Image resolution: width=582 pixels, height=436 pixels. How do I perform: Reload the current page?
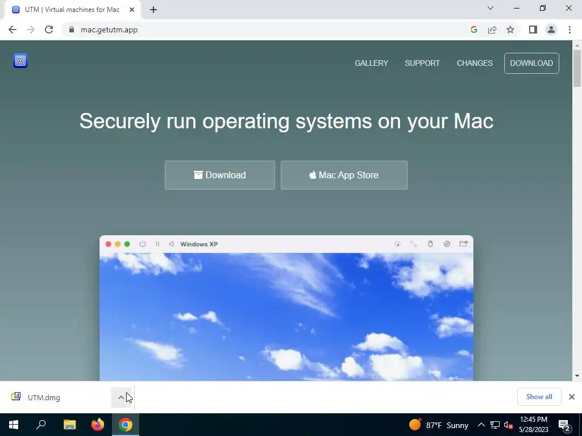pos(49,30)
